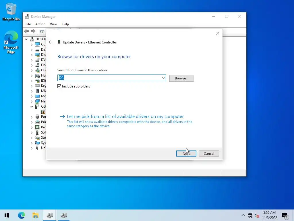Expand the Keyboards tree node
The height and width of the screenshot is (221, 294).
click(32, 86)
